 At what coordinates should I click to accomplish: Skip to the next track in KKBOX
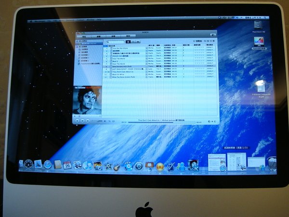coord(88,121)
